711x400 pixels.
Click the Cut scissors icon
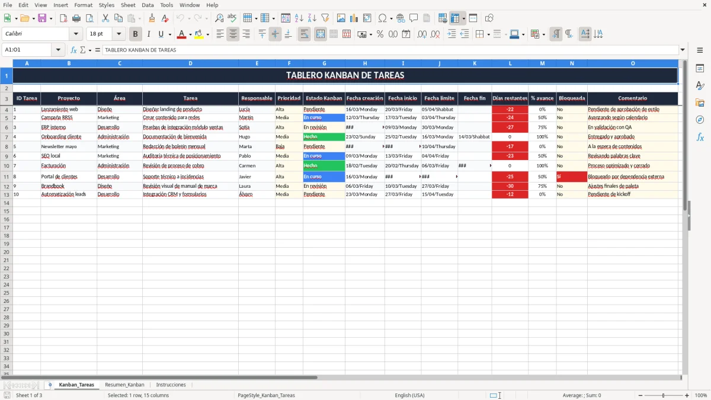coord(105,18)
